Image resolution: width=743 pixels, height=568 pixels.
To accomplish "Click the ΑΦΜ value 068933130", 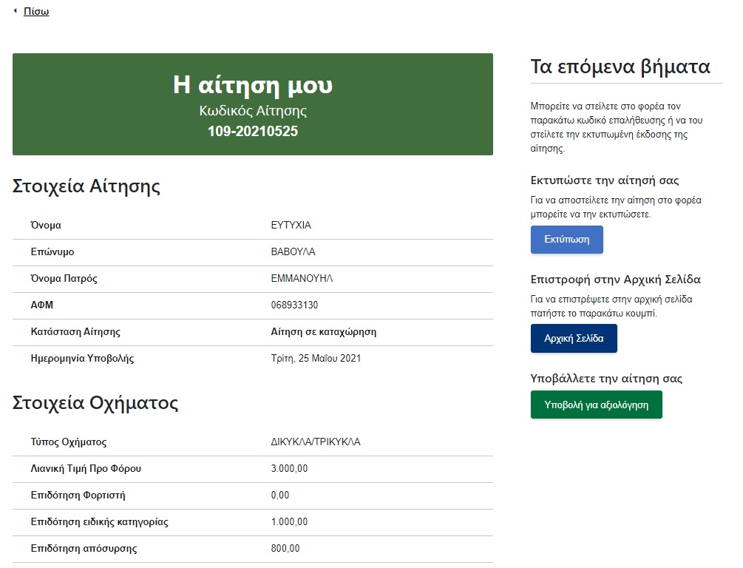I will 294,305.
